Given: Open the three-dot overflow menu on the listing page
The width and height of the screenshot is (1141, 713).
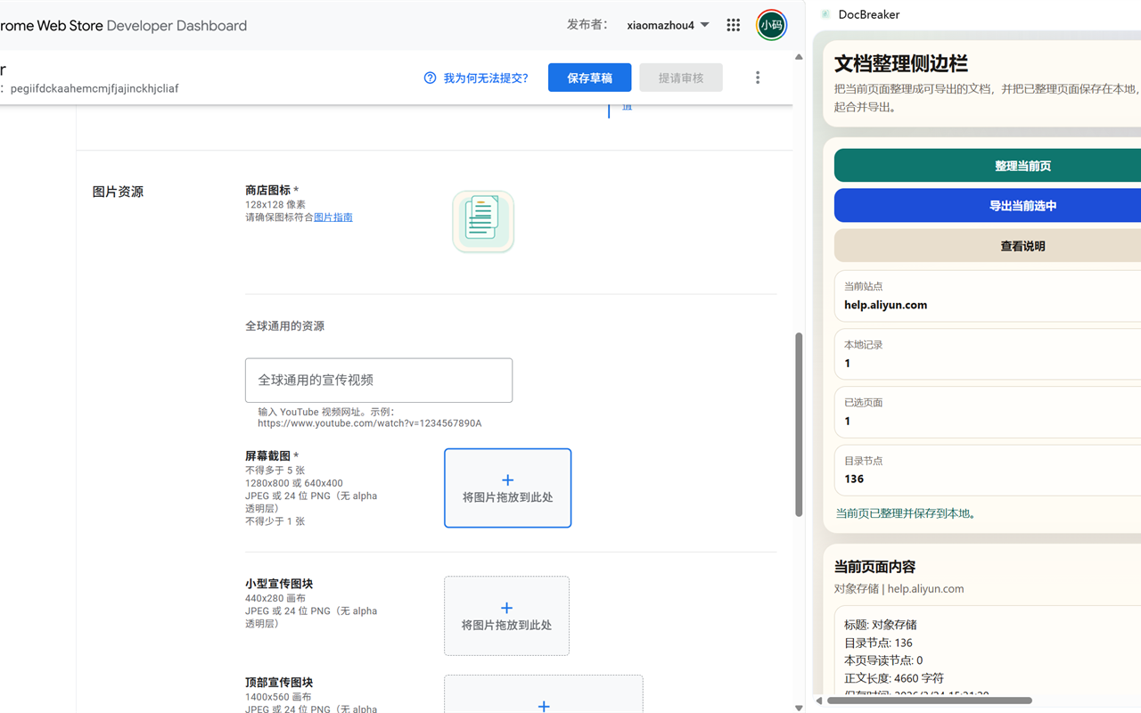Looking at the screenshot, I should point(757,78).
